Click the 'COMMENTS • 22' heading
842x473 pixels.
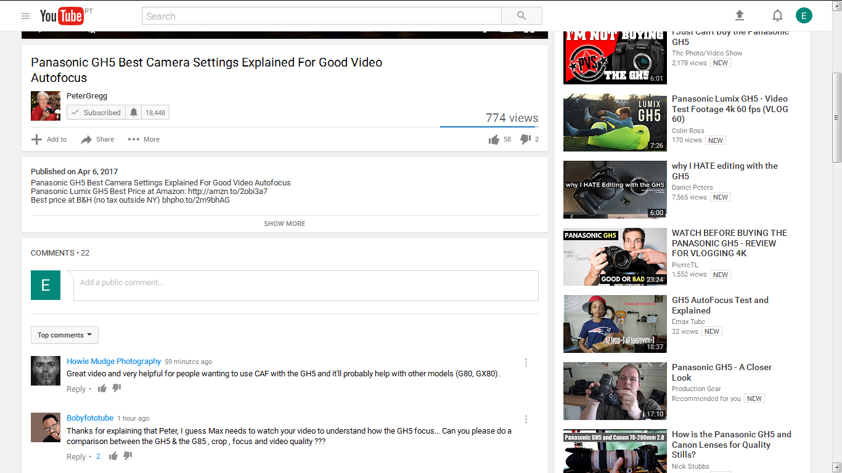click(60, 253)
